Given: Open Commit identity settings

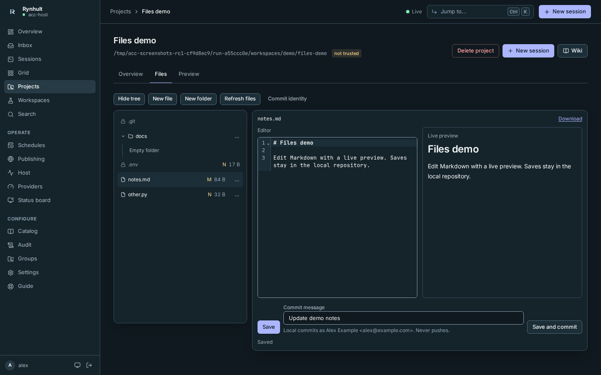Looking at the screenshot, I should click(288, 99).
